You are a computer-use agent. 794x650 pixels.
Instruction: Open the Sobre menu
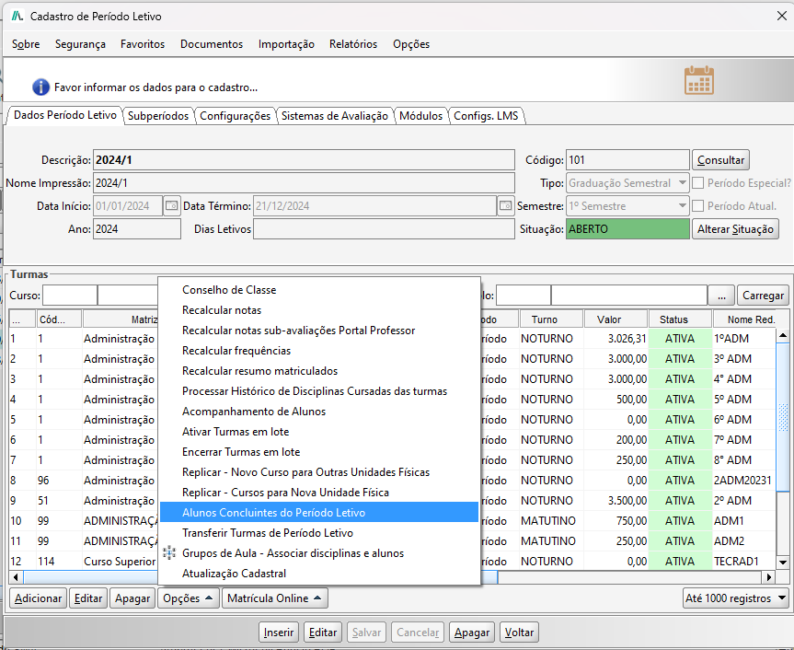point(26,44)
